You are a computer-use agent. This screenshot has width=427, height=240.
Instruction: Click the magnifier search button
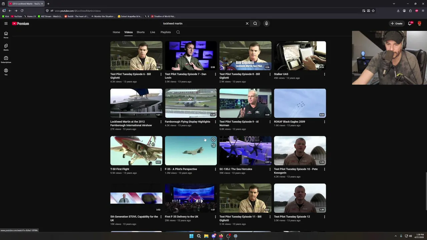coord(255,24)
